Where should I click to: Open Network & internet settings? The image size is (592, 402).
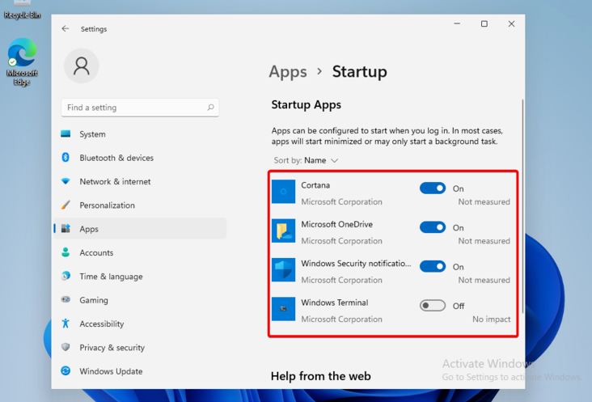pyautogui.click(x=141, y=181)
